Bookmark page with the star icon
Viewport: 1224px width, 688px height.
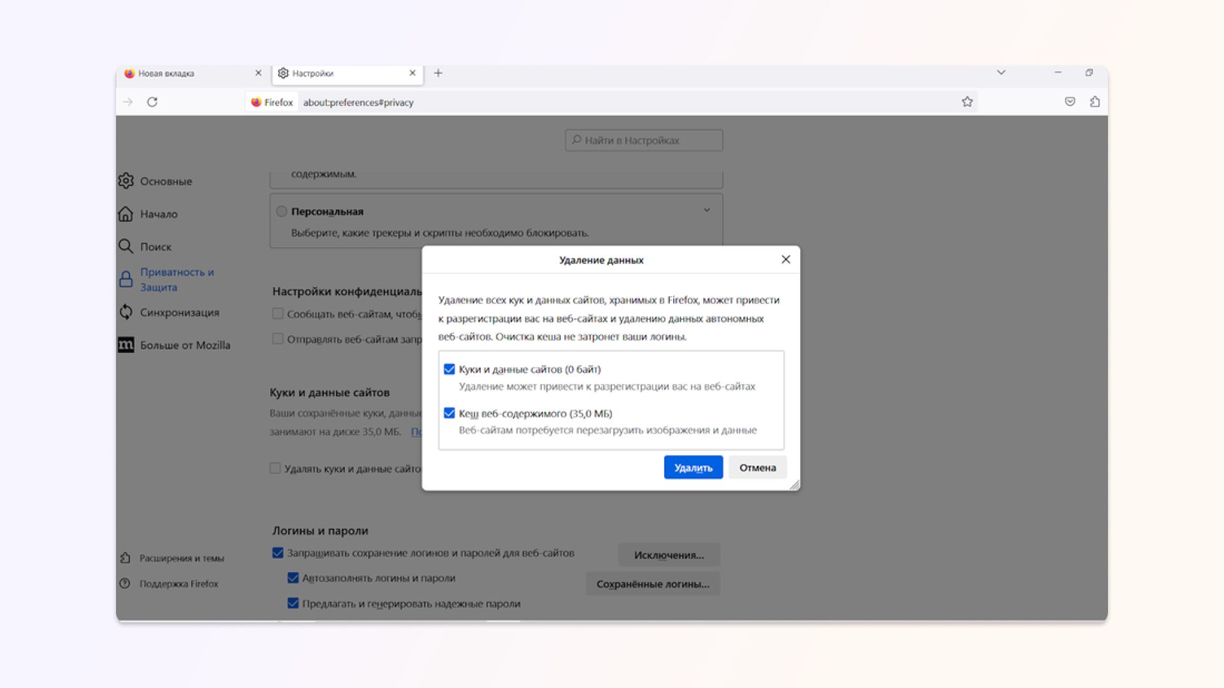[967, 102]
